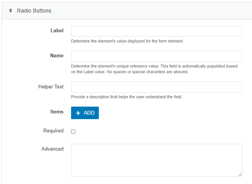This screenshot has width=252, height=184.
Task: Click the "Helper Text" field caption
Action: point(51,86)
